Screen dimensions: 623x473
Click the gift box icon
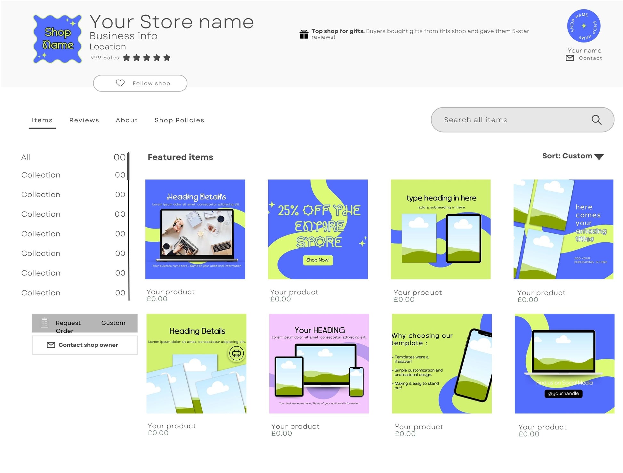tap(303, 34)
